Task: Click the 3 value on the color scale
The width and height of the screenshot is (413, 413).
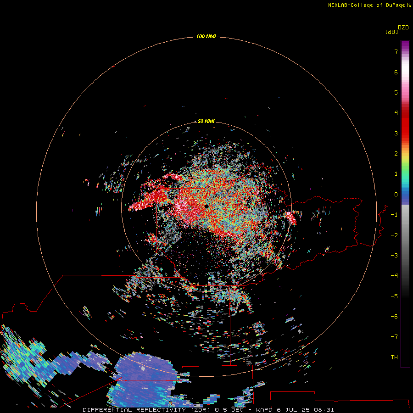Action: (396, 133)
